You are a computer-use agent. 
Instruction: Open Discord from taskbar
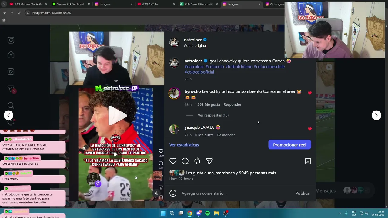pyautogui.click(x=199, y=213)
